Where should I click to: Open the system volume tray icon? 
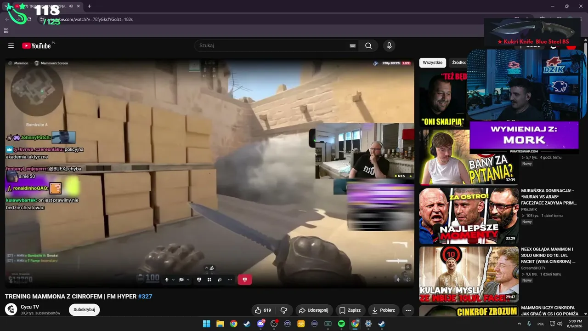[560, 324]
